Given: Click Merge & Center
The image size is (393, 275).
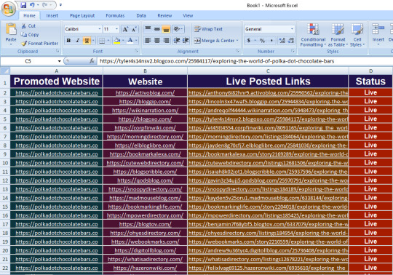Looking at the screenshot, I should pyautogui.click(x=214, y=40).
